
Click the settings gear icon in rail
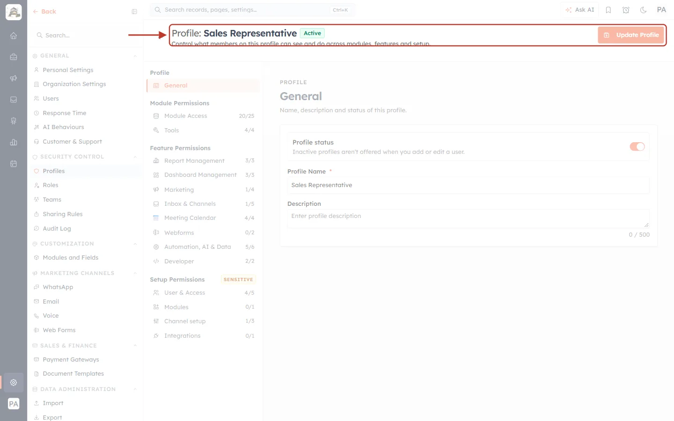click(14, 382)
